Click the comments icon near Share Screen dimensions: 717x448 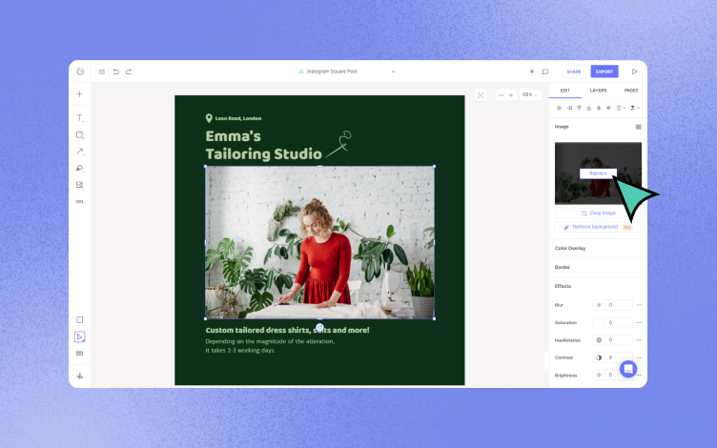[545, 71]
